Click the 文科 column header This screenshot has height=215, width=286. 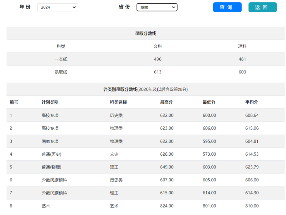coord(158,46)
